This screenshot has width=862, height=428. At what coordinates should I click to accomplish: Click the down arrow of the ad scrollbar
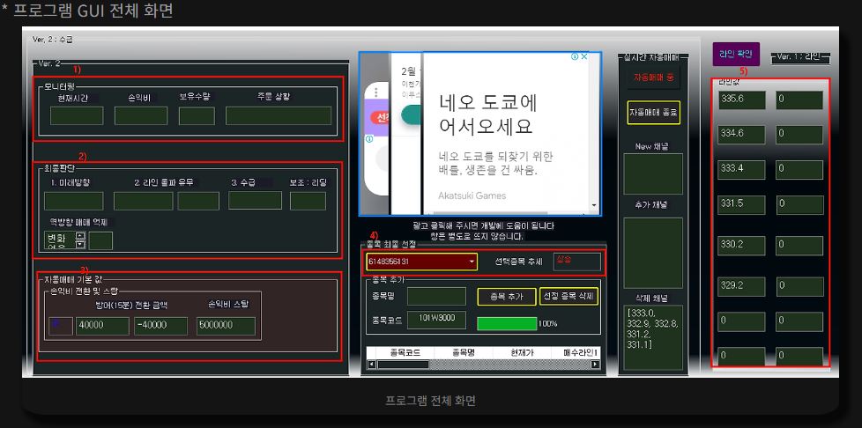point(594,205)
